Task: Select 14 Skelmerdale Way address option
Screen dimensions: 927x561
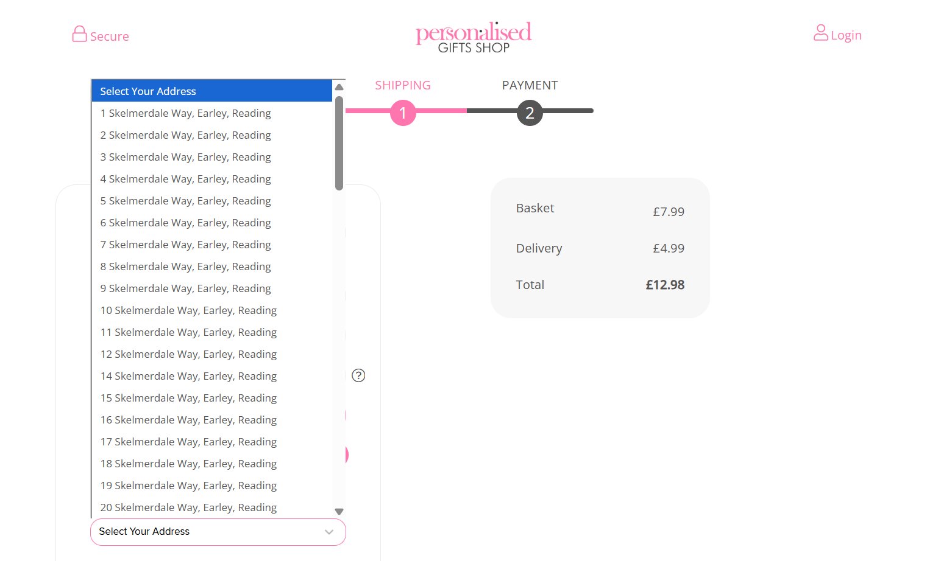Action: pyautogui.click(x=188, y=376)
